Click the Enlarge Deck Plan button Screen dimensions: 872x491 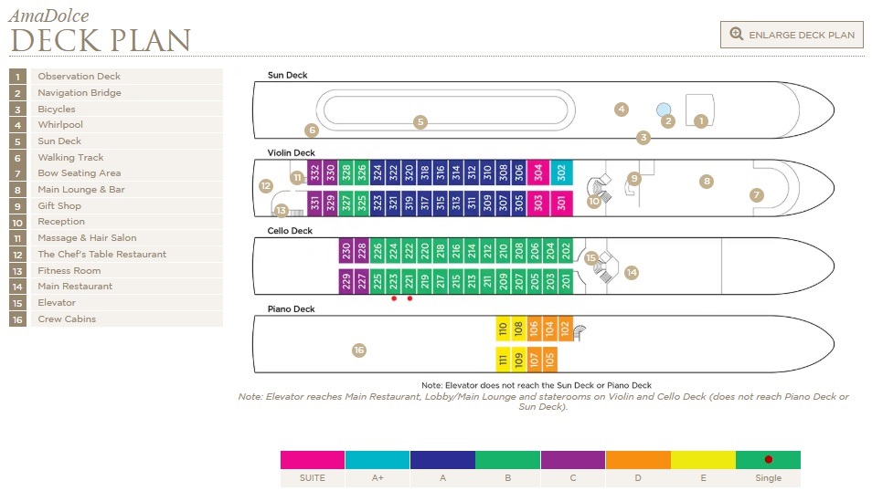792,35
